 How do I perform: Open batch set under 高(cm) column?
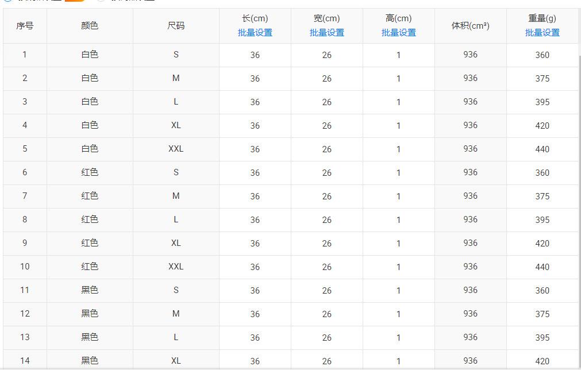pyautogui.click(x=399, y=33)
